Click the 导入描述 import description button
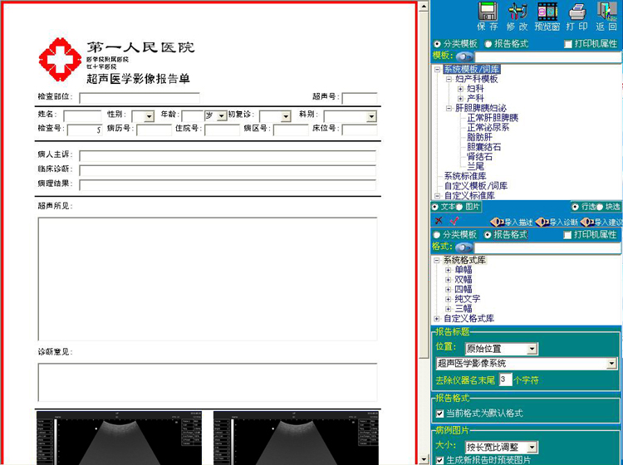This screenshot has height=465, width=623. [512, 222]
